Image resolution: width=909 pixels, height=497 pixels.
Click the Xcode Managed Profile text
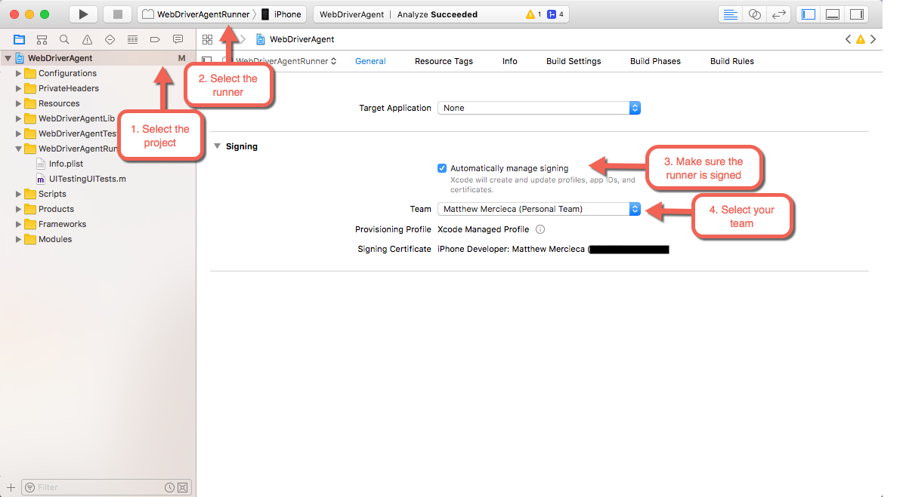[484, 229]
